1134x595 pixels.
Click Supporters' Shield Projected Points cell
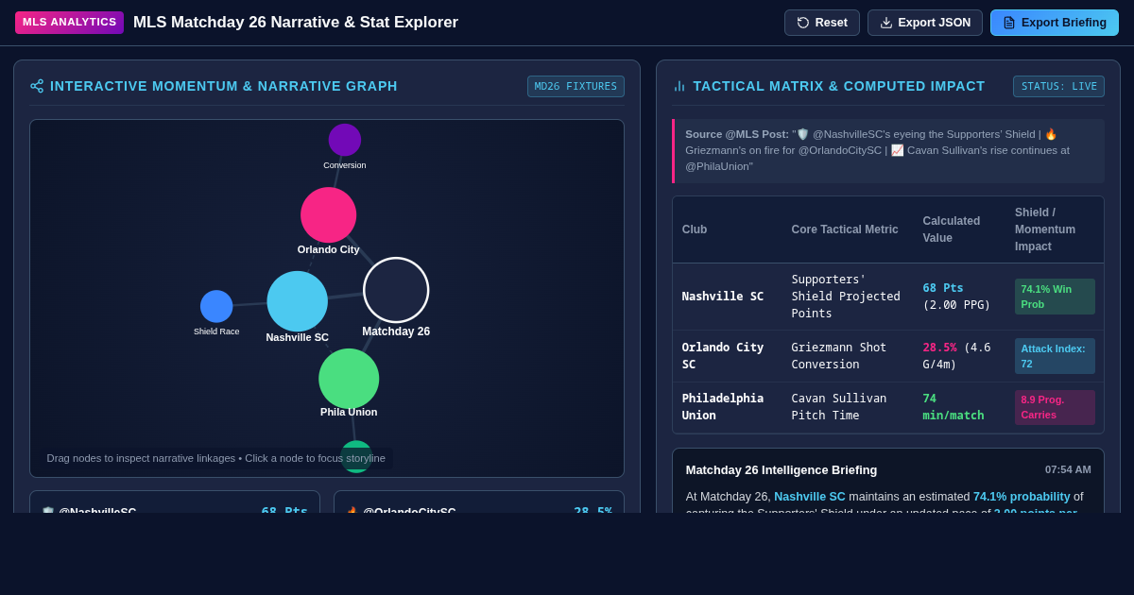point(846,297)
